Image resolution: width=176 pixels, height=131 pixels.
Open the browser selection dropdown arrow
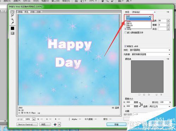(x=59, y=124)
